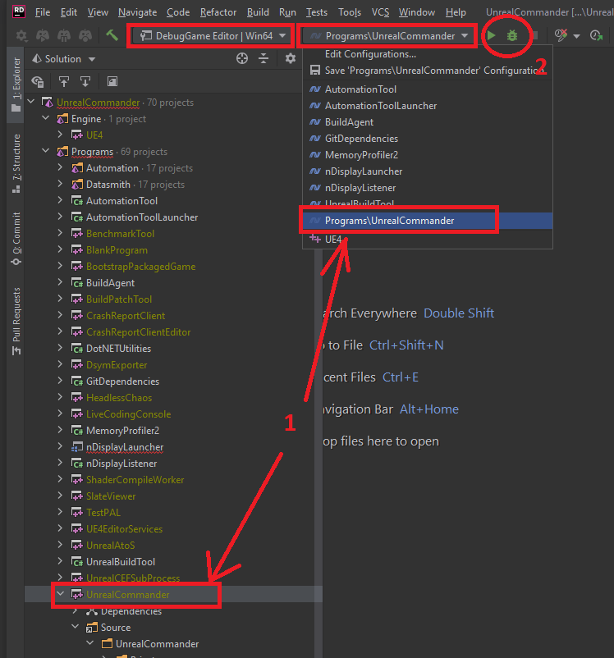614x658 pixels.
Task: Choose UE4 run configuration in list
Action: click(x=428, y=240)
